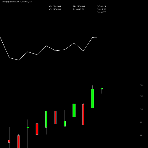Click the 969 price axis label

point(141,135)
